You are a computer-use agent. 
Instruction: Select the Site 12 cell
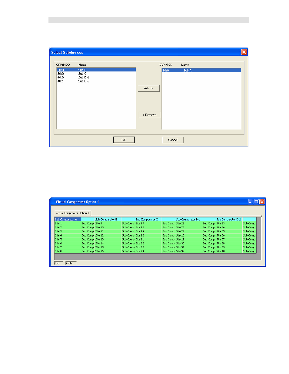108,235
